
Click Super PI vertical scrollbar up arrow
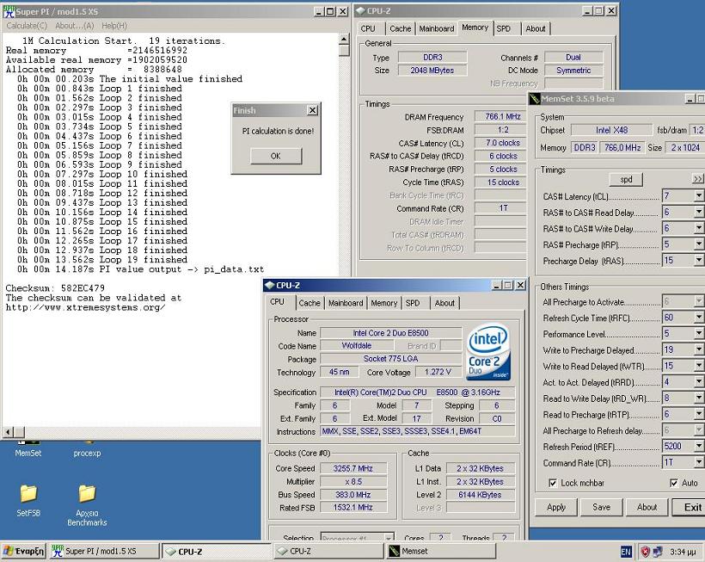(344, 39)
